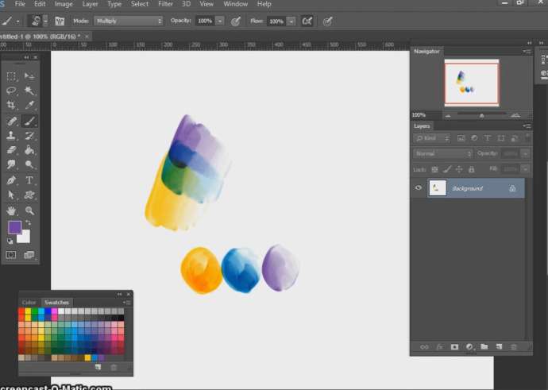Pick the Eyedropper tool
Screen dimensions: 548x390
point(29,106)
